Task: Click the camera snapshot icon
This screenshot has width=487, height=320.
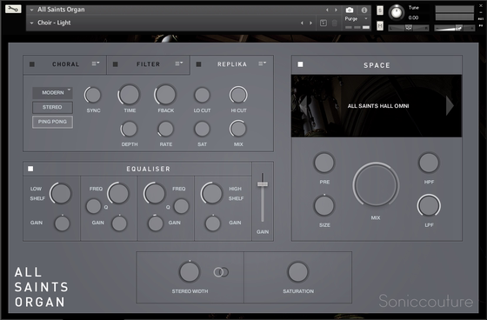Action: point(350,10)
